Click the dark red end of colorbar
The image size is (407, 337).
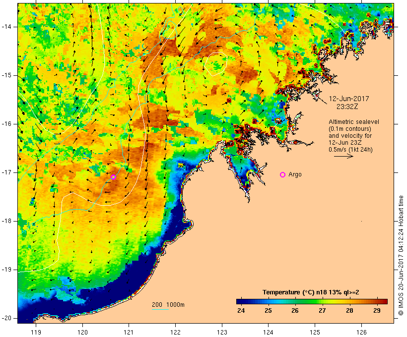click(x=384, y=301)
